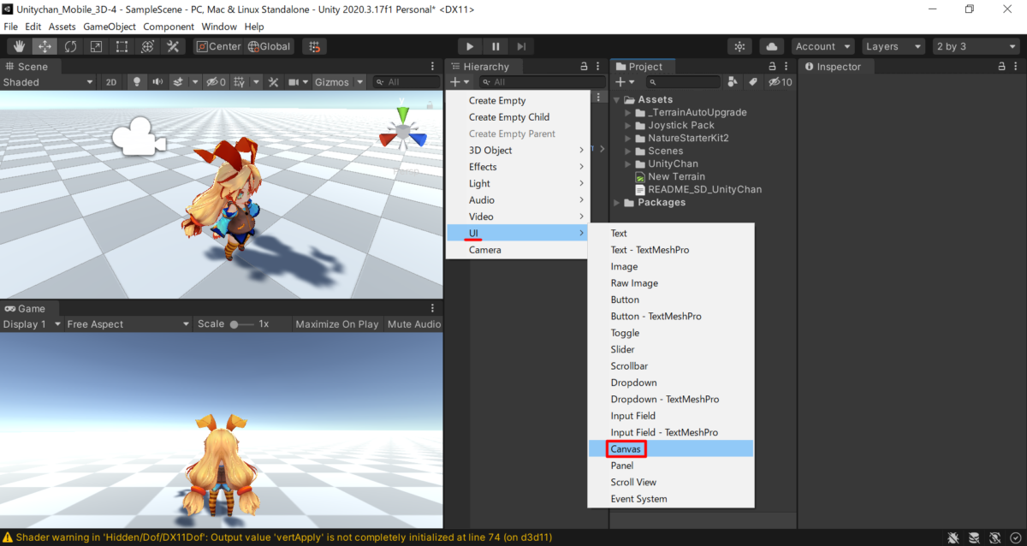Open Collab/lighting sun icon in toolbar
This screenshot has width=1027, height=546.
(740, 46)
